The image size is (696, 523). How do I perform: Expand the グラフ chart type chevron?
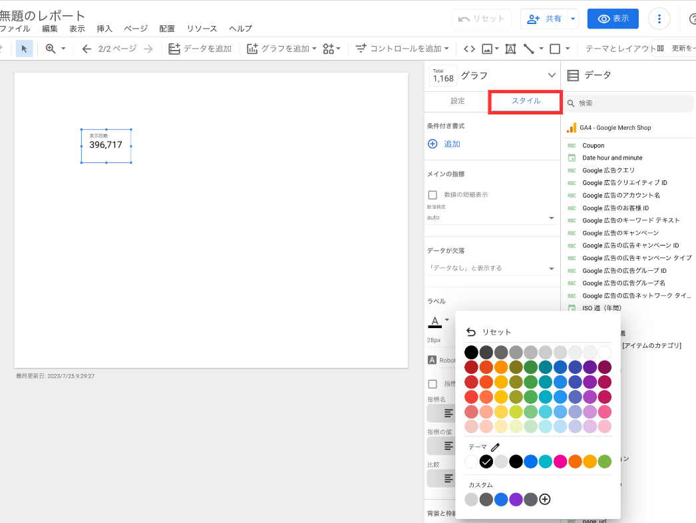(x=552, y=75)
